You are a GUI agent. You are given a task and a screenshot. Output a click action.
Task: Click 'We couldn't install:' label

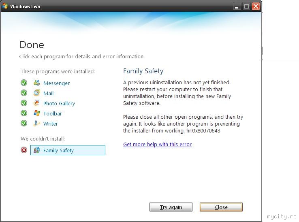pos(43,139)
